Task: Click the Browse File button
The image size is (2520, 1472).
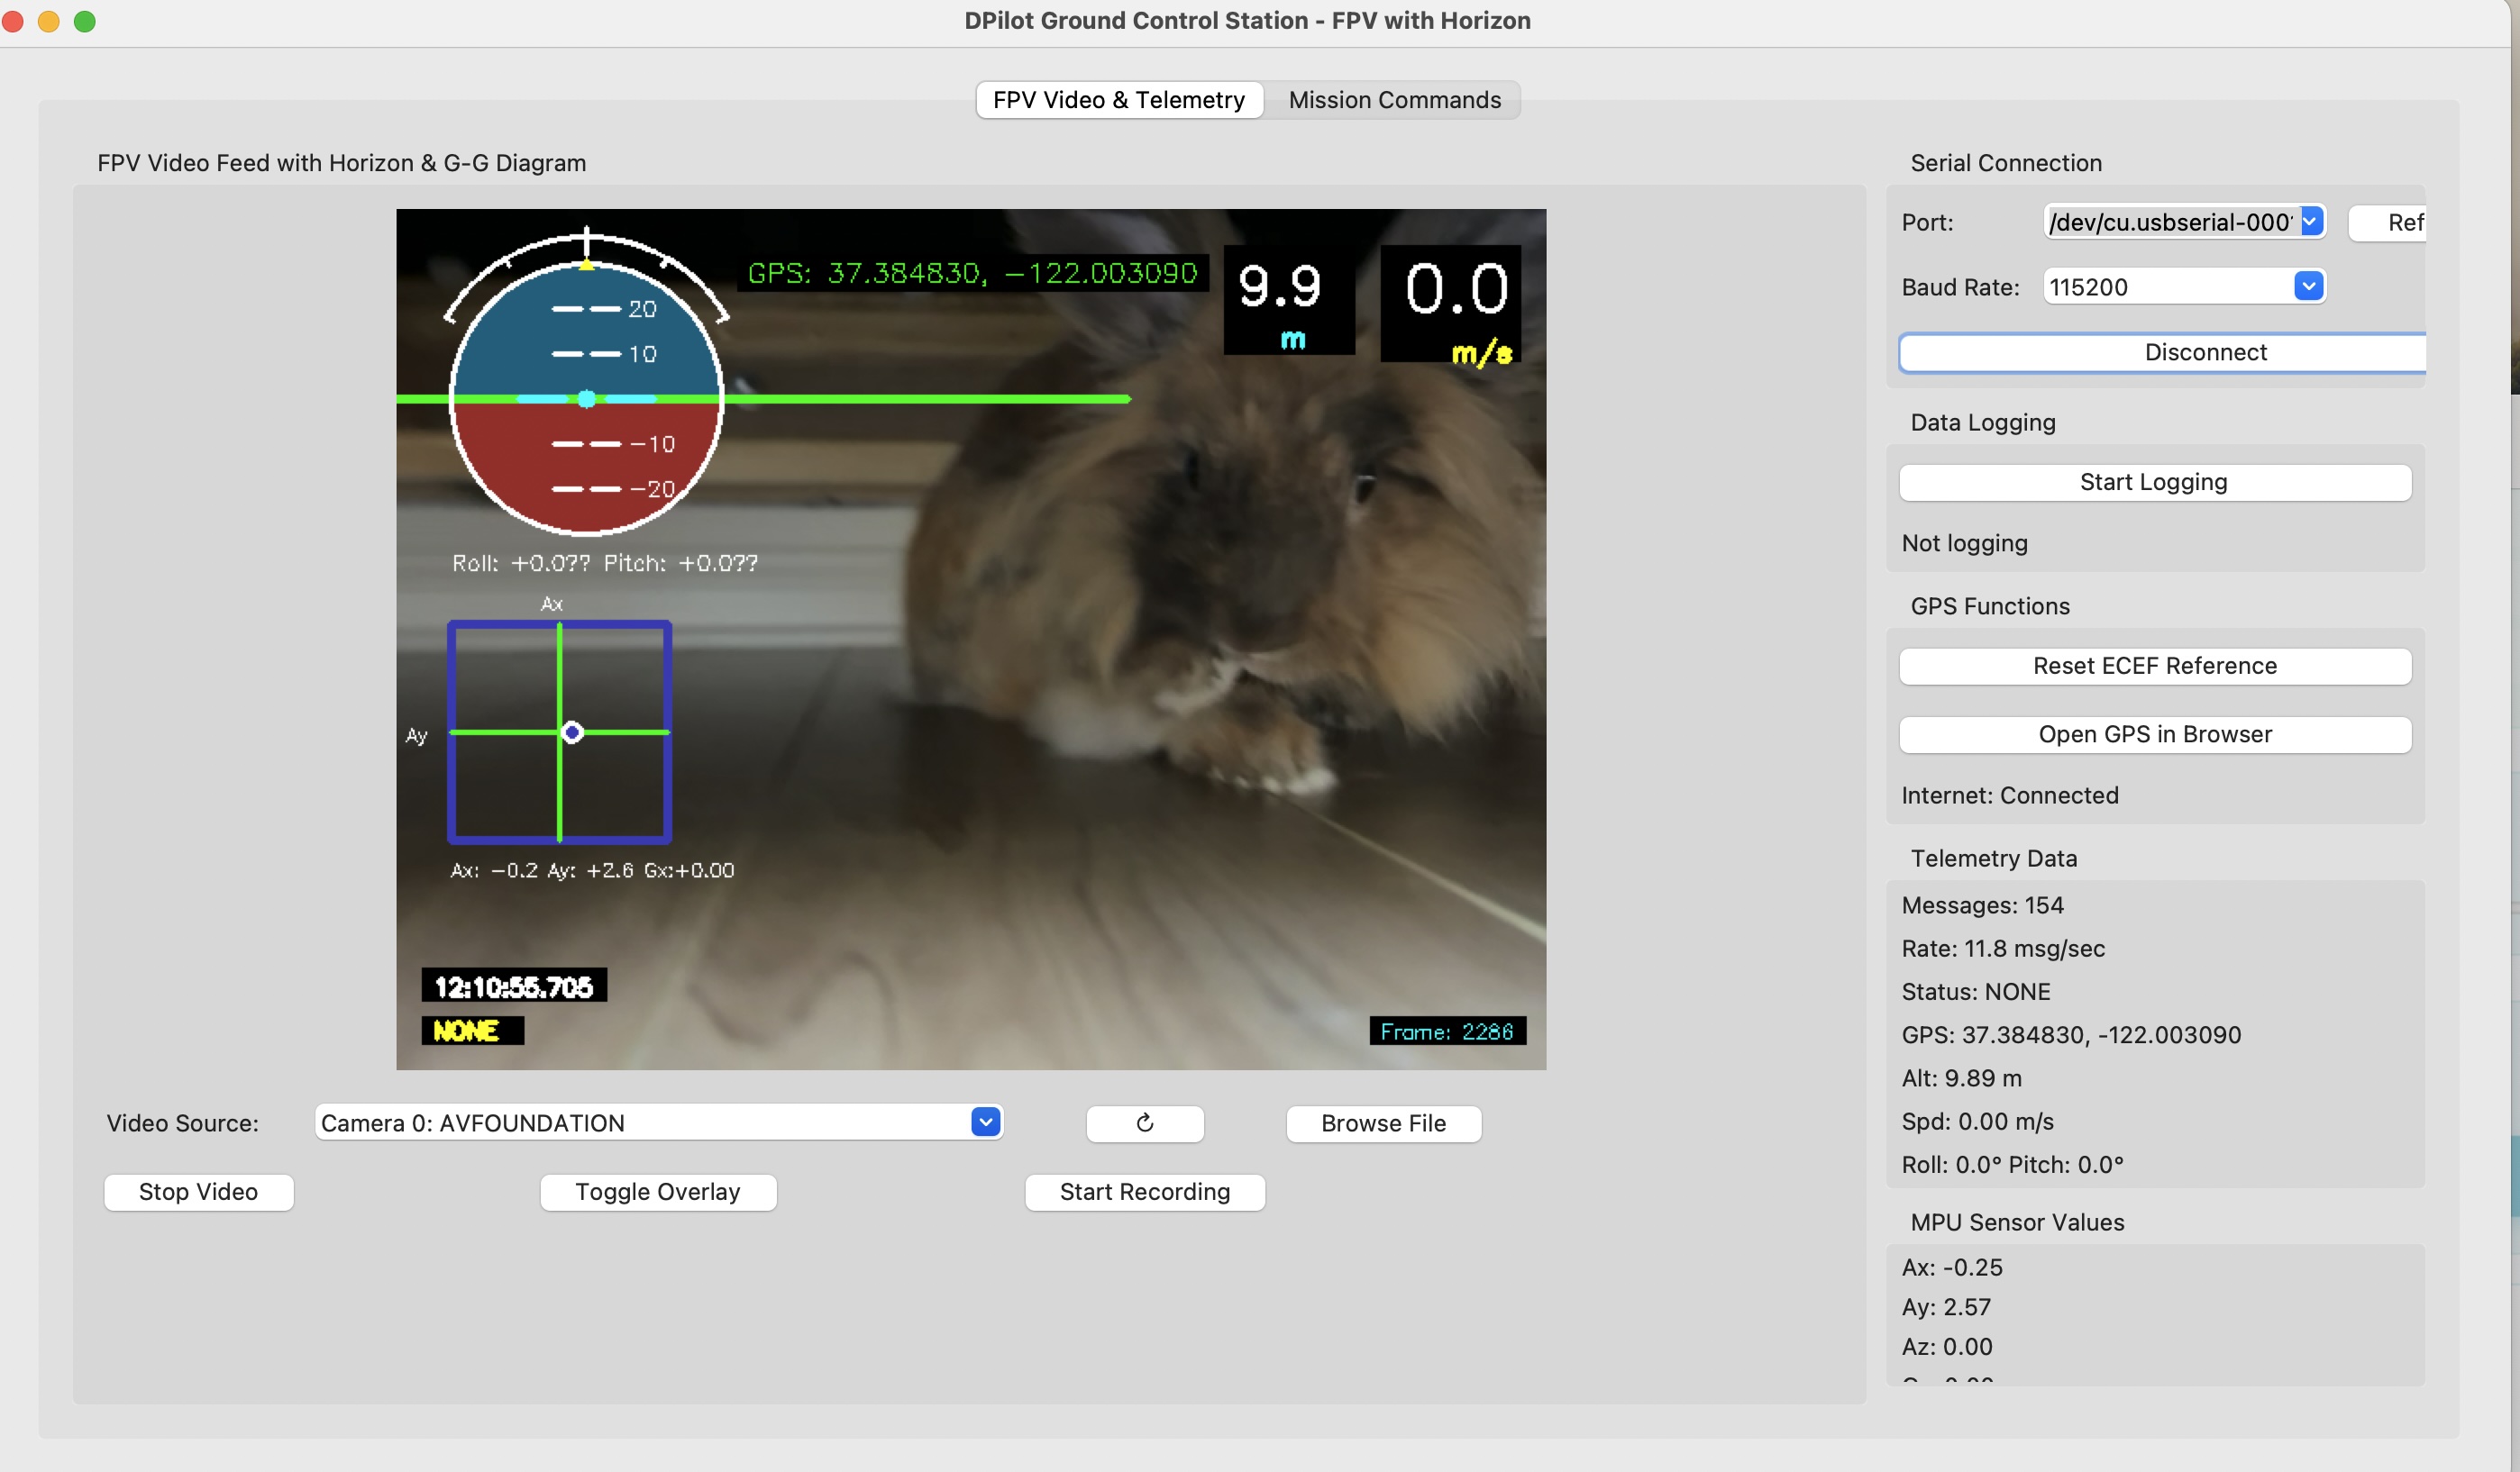Action: 1383,1123
